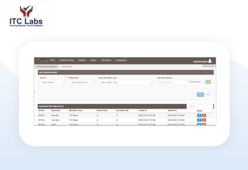The width and height of the screenshot is (248, 170).
Task: View primary email icon for Cosmetics row
Action: tap(97, 120)
